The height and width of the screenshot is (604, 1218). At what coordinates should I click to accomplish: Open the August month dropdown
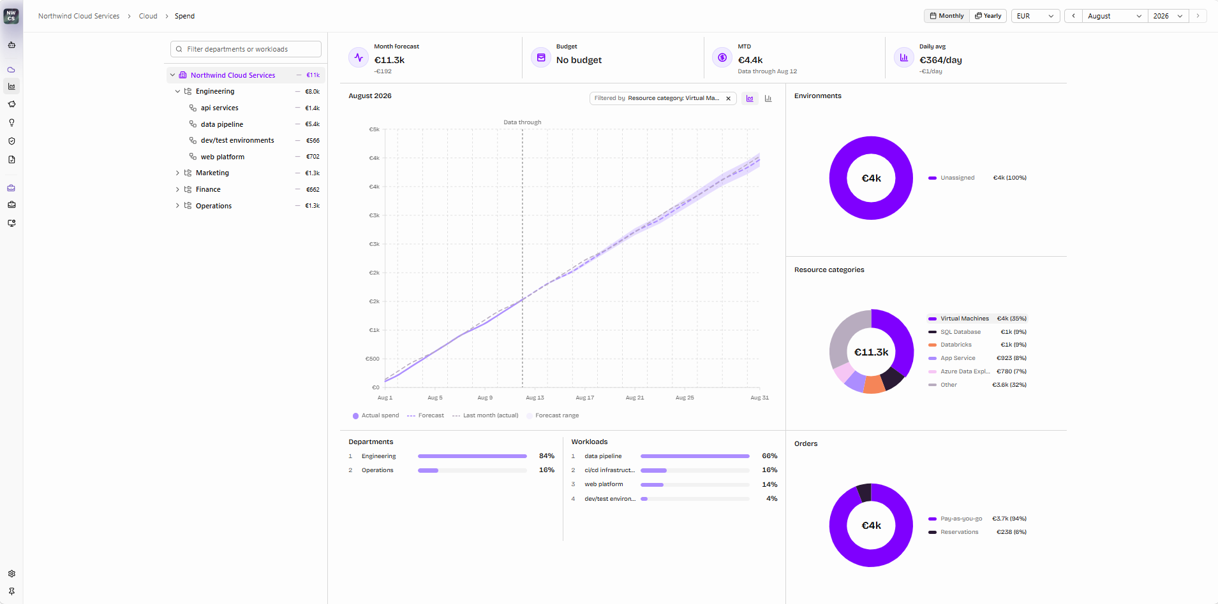click(1115, 16)
